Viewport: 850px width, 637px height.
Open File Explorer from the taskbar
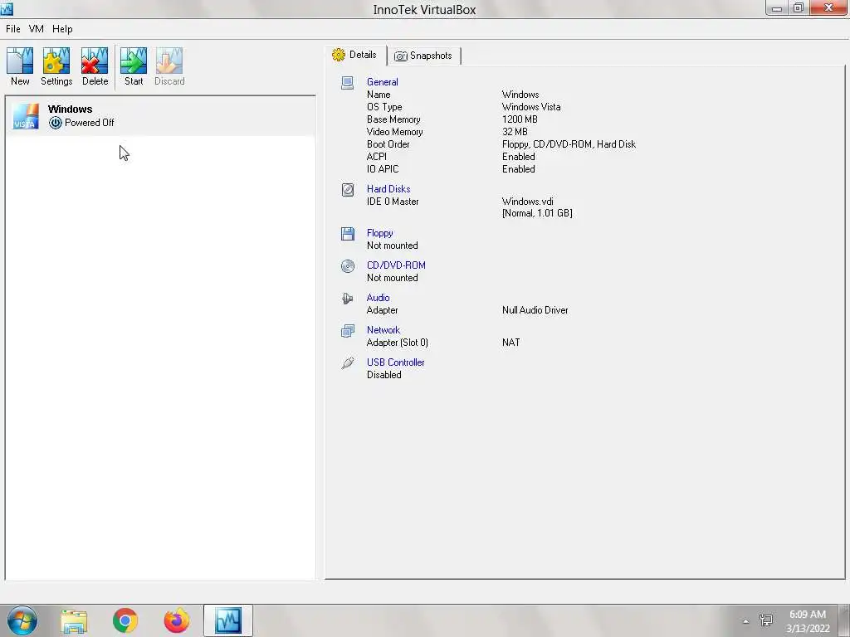pyautogui.click(x=74, y=621)
